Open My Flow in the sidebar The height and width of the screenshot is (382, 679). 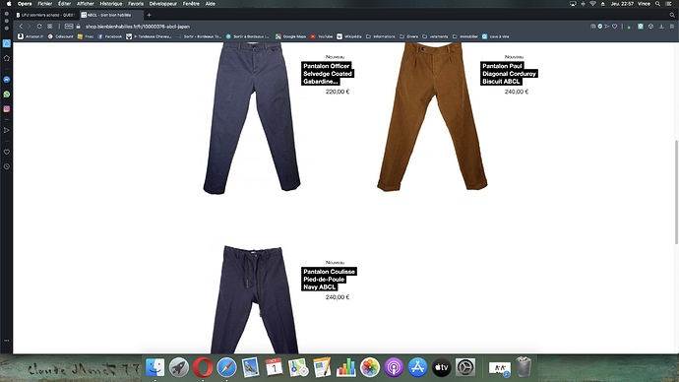click(7, 130)
